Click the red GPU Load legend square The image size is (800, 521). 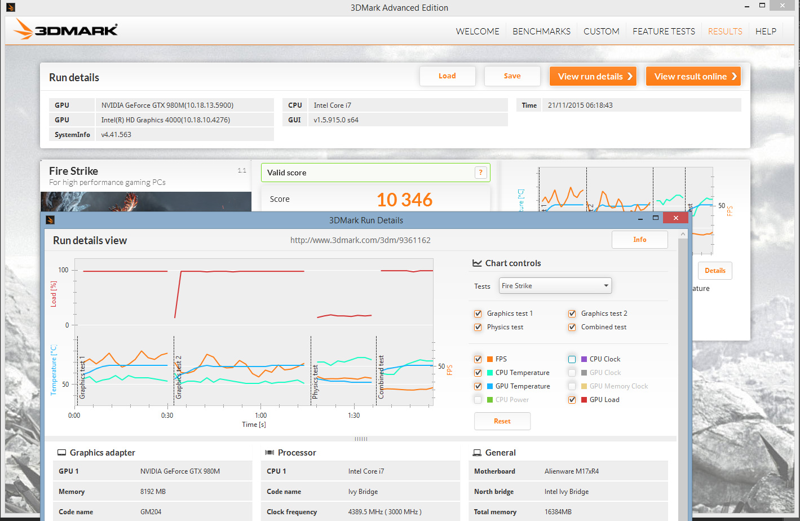point(584,400)
